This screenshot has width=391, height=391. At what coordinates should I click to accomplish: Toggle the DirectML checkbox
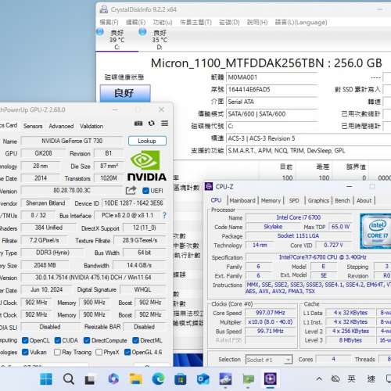[135, 340]
